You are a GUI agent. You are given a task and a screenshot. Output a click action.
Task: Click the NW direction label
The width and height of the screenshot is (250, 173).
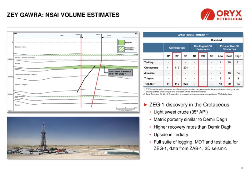click(x=15, y=33)
